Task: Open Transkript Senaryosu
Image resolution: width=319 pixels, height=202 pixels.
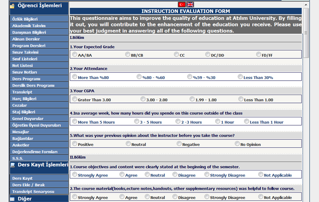Action: (39, 191)
